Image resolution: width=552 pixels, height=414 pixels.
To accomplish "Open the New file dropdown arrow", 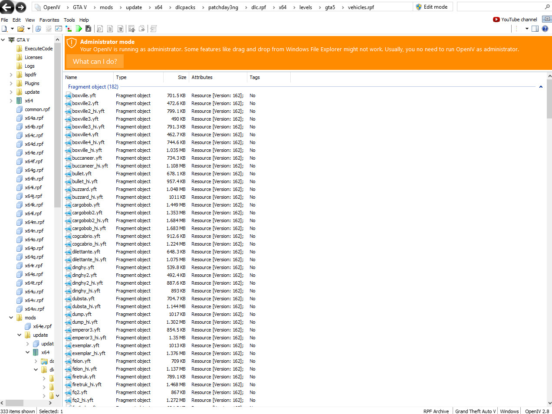I will pos(12,29).
